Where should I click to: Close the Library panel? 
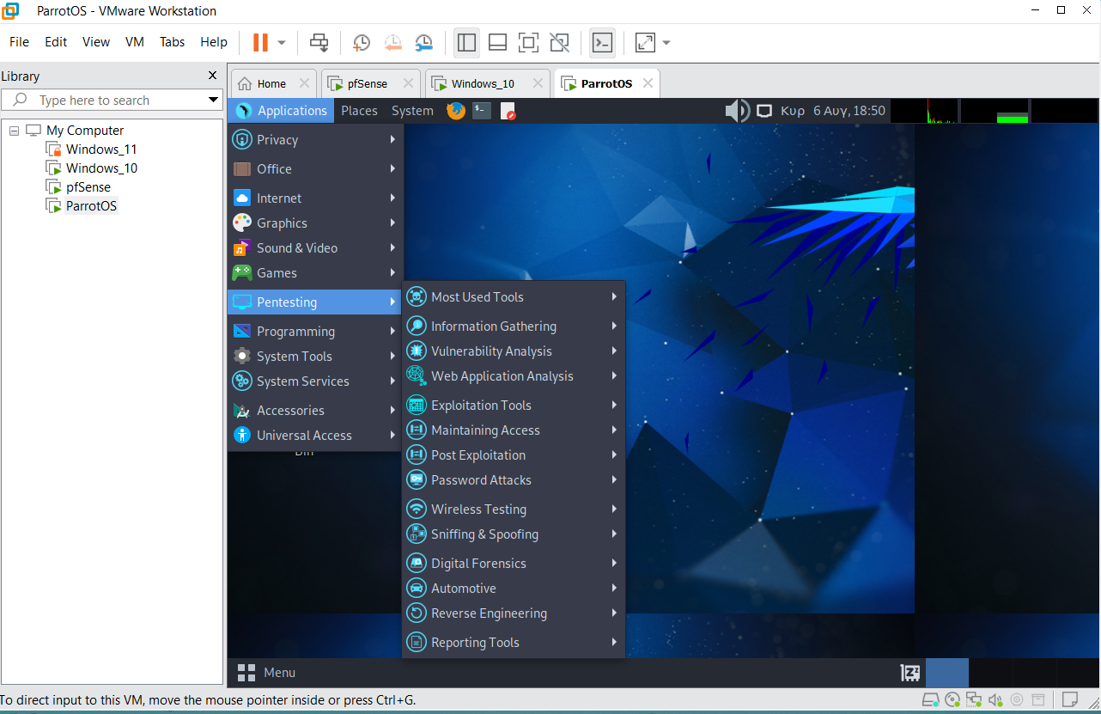click(x=213, y=76)
